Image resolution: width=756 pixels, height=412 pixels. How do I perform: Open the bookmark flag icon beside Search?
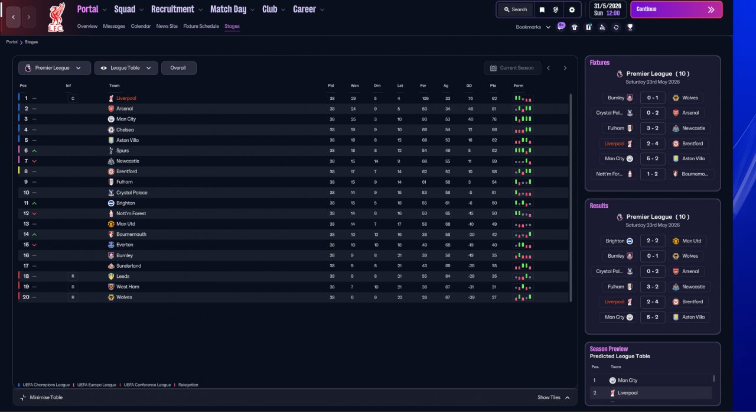(542, 9)
